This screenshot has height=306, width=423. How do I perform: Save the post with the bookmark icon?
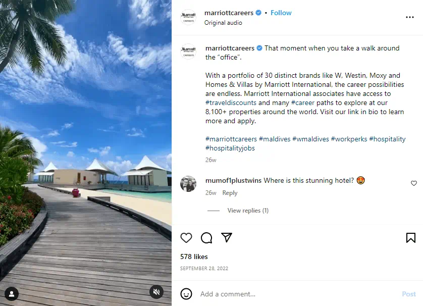[410, 238]
